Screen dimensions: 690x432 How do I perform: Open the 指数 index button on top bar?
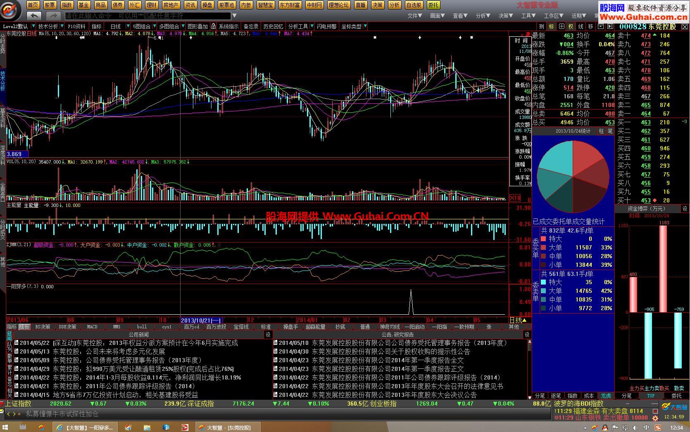coord(67,5)
